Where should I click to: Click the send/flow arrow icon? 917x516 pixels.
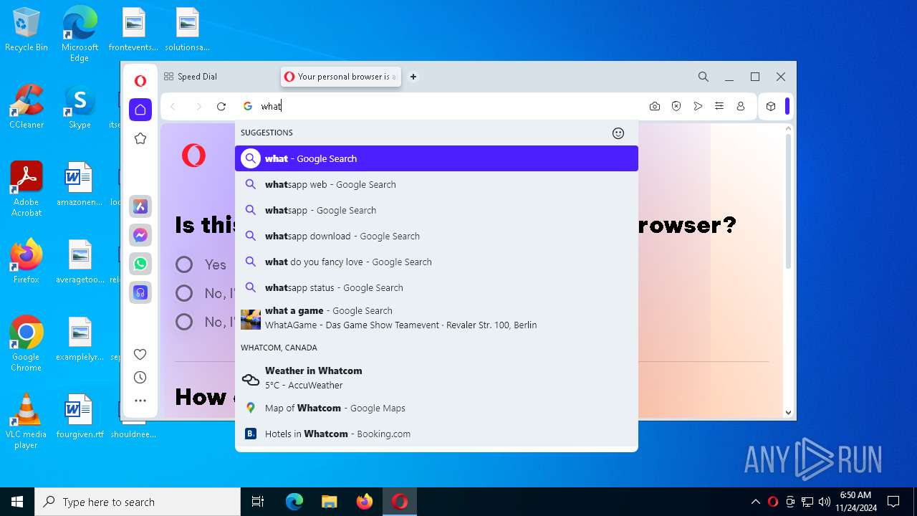tap(698, 106)
